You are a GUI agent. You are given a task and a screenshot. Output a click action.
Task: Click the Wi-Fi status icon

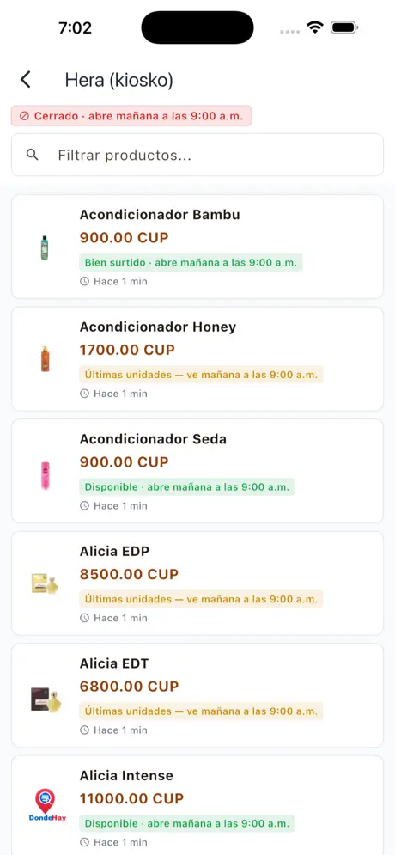tap(315, 27)
